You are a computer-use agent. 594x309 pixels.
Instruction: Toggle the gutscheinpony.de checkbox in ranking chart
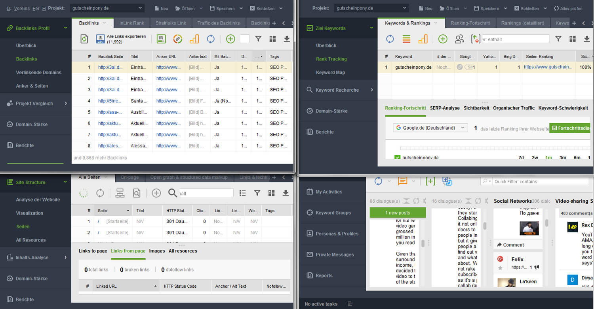point(398,158)
